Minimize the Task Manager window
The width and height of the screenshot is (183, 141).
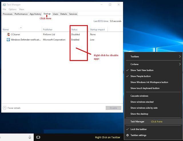(x=102, y=5)
